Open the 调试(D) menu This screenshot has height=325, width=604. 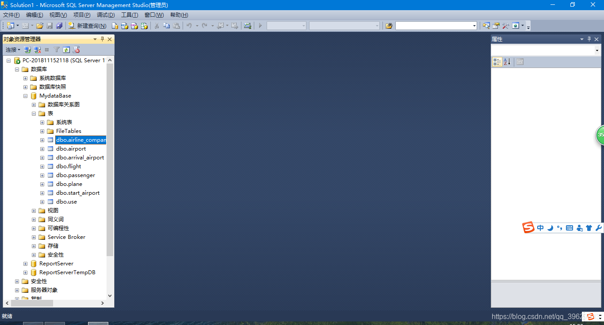pos(106,15)
